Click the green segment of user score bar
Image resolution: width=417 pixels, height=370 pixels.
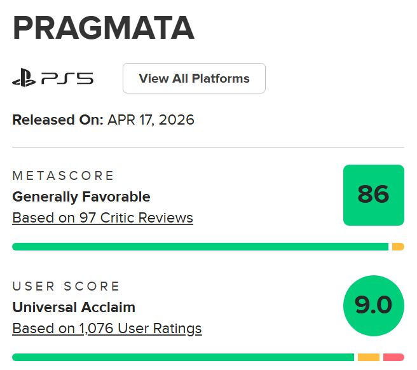tap(183, 357)
